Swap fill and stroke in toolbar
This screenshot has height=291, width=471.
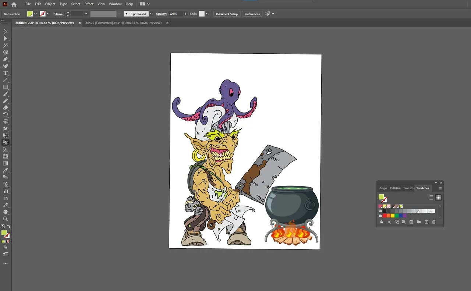point(8,227)
